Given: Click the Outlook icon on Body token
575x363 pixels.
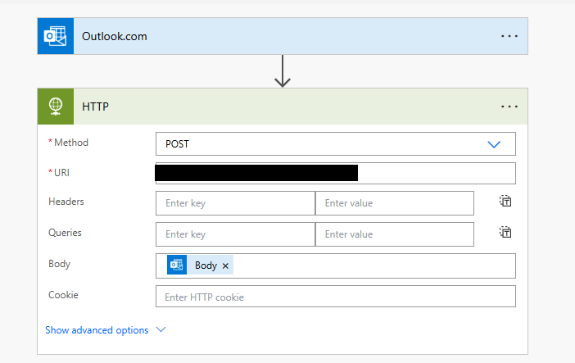Looking at the screenshot, I should (x=177, y=265).
